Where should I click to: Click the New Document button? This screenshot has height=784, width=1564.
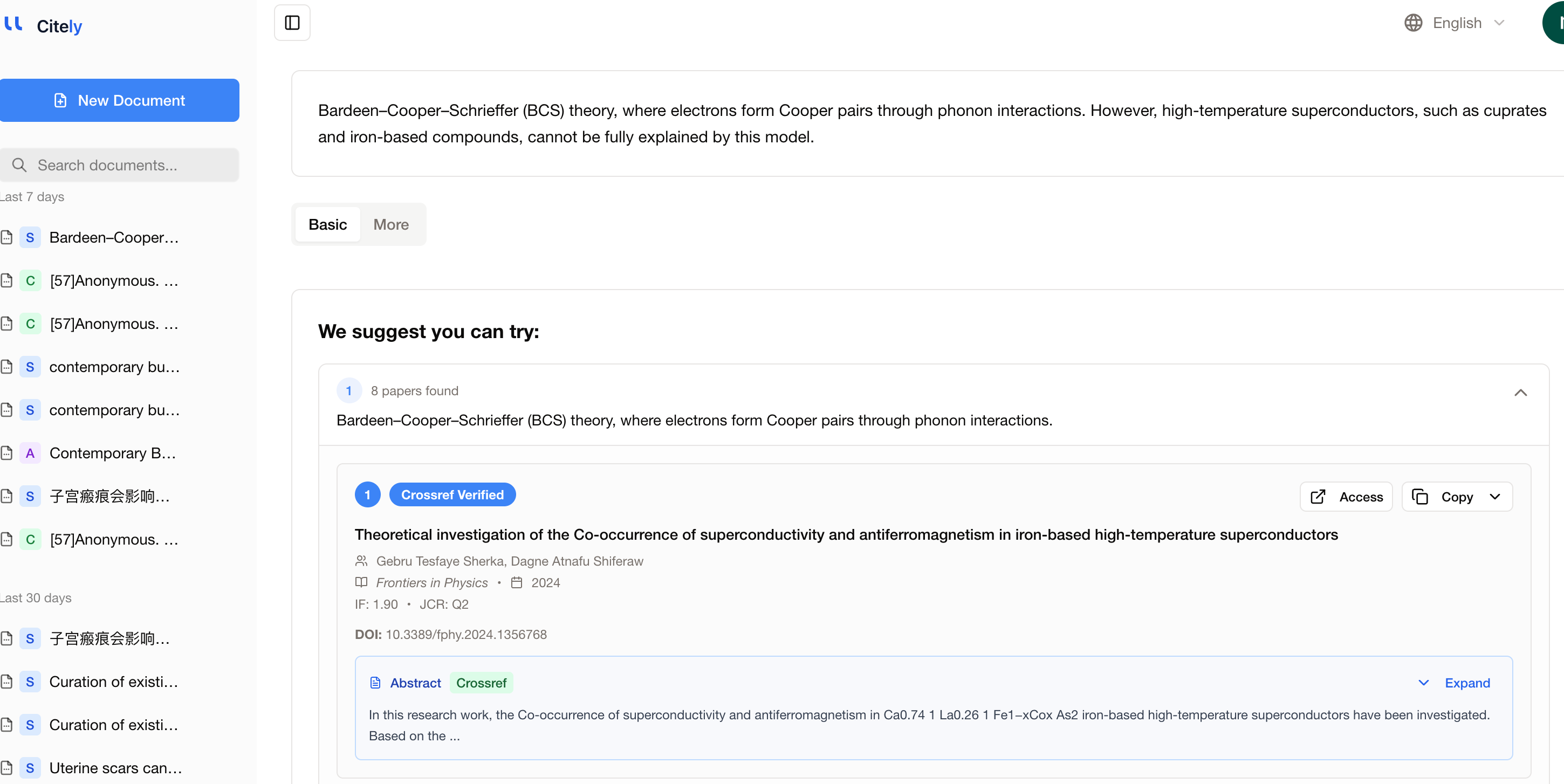(x=120, y=100)
